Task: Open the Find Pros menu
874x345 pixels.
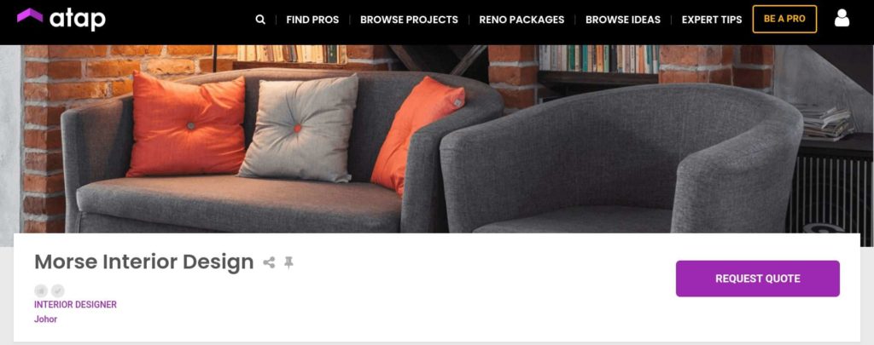Action: [x=312, y=20]
